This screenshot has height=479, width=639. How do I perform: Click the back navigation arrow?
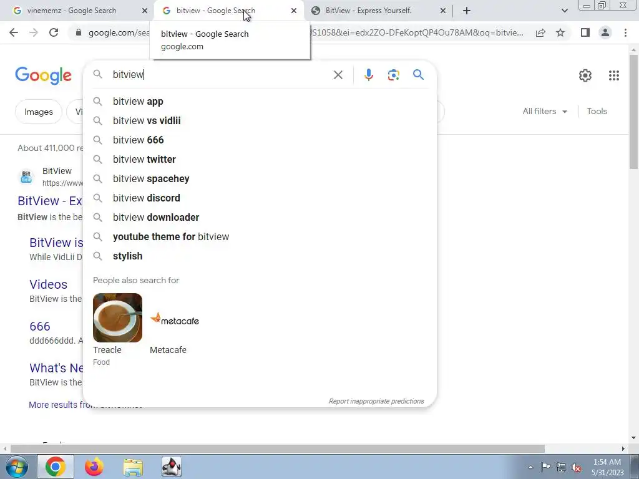14,32
